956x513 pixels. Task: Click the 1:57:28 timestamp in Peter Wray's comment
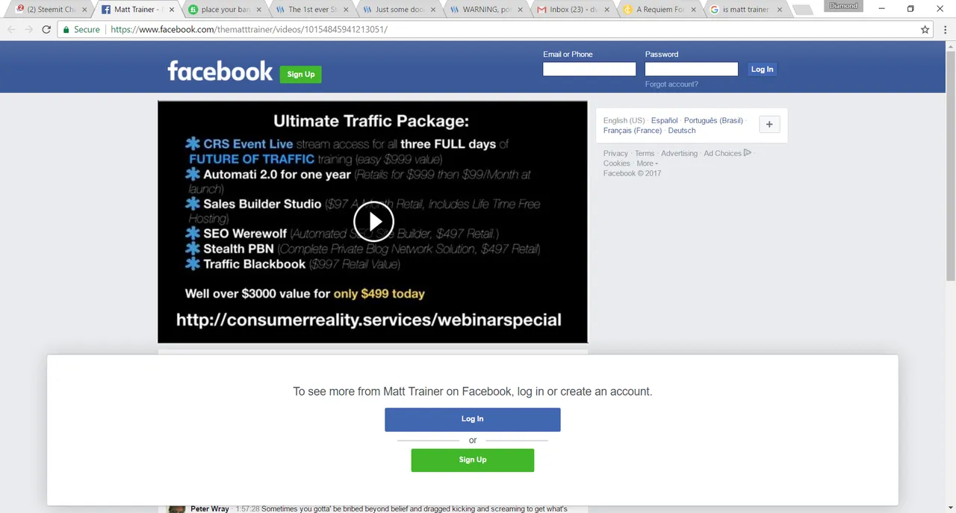(x=247, y=509)
